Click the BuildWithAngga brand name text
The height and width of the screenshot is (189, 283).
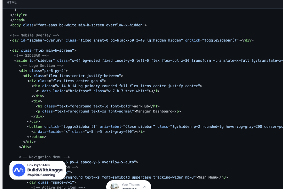pos(45,170)
